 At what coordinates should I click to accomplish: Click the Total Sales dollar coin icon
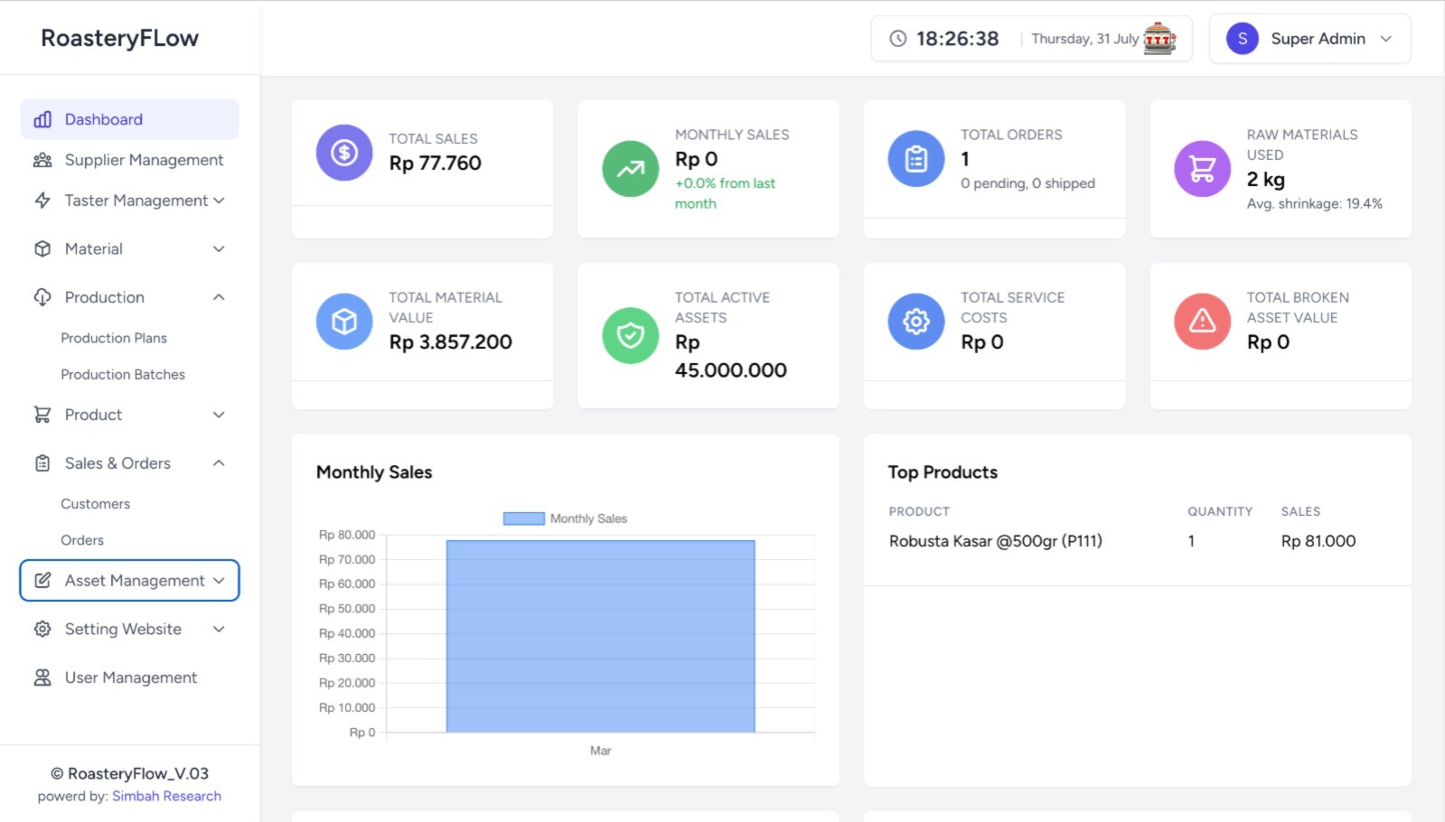pos(343,153)
